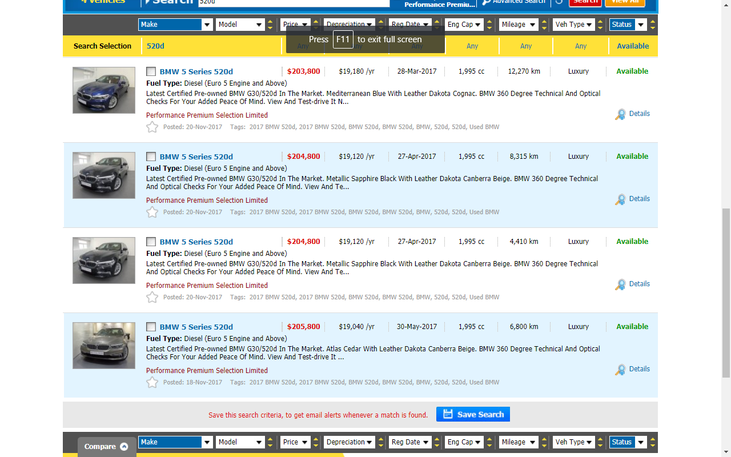Open the Make dropdown in the top filter bar
The width and height of the screenshot is (731, 457).
click(175, 25)
